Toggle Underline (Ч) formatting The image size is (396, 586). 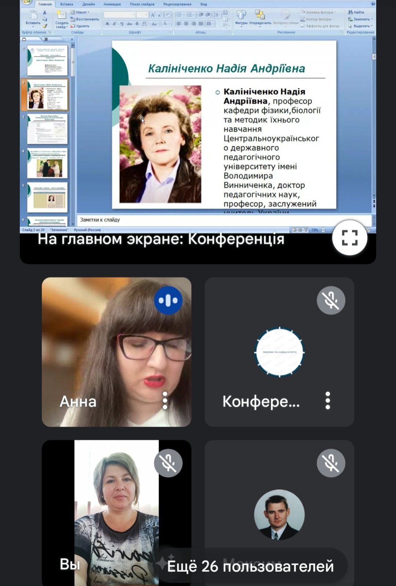(x=122, y=24)
